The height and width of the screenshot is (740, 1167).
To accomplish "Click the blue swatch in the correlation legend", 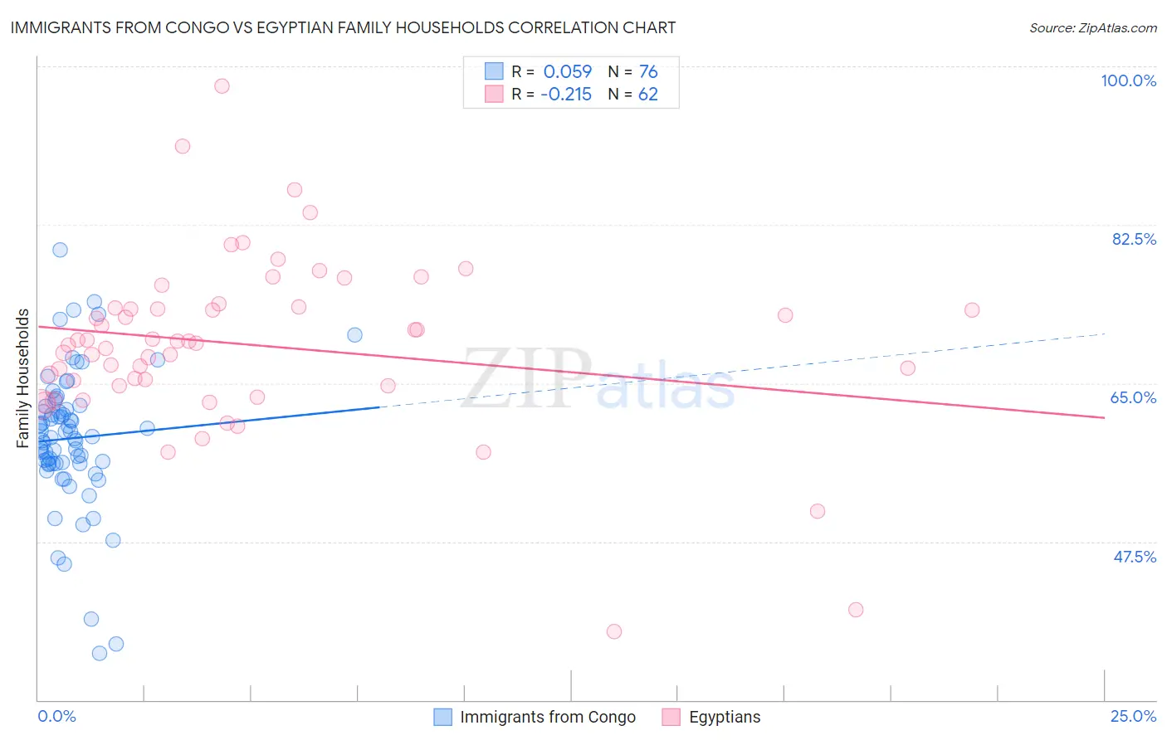I will [x=494, y=71].
